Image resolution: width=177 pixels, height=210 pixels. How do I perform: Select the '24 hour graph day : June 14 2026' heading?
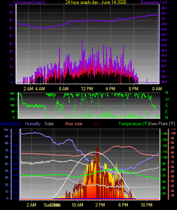[96, 2]
